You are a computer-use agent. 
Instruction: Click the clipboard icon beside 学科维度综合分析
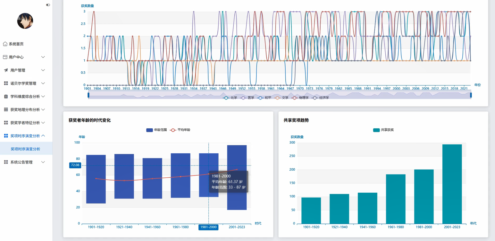click(6, 96)
